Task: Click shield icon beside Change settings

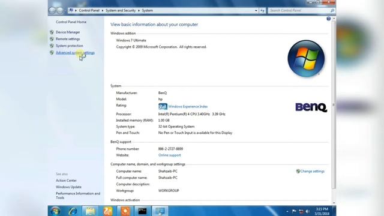Action: click(298, 171)
